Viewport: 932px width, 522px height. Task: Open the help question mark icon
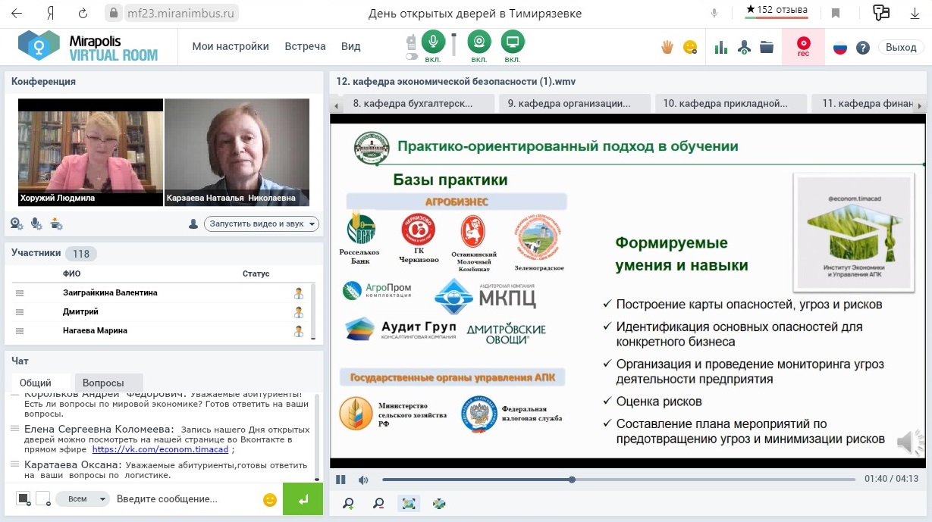[862, 47]
